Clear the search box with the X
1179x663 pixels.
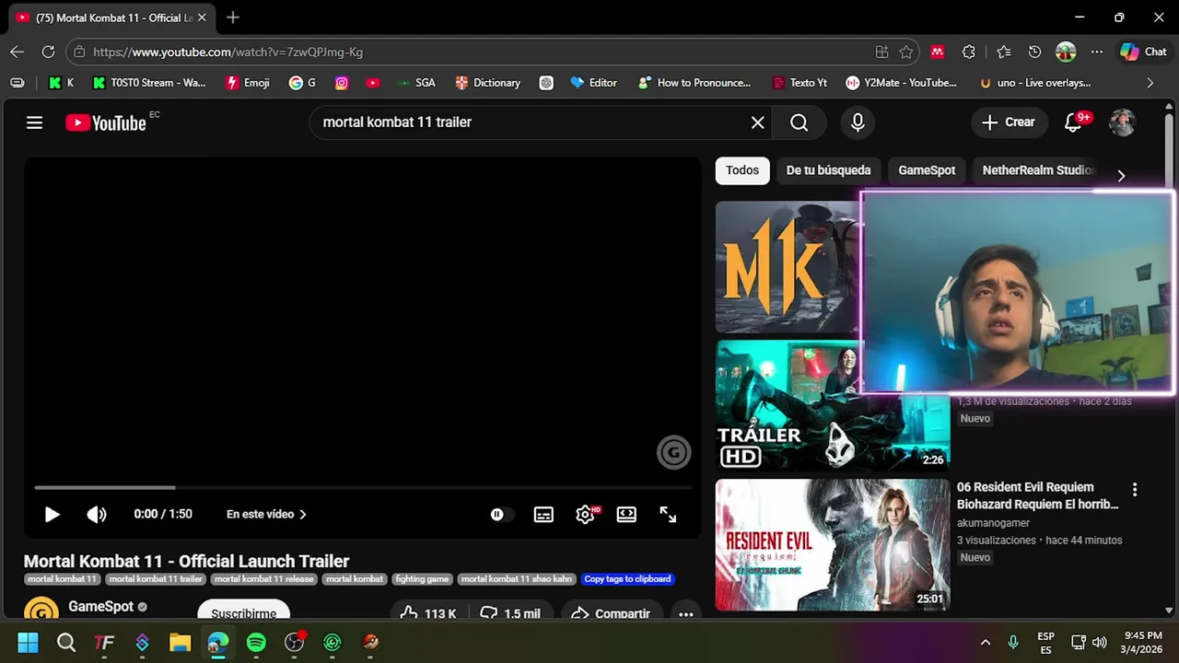point(757,122)
